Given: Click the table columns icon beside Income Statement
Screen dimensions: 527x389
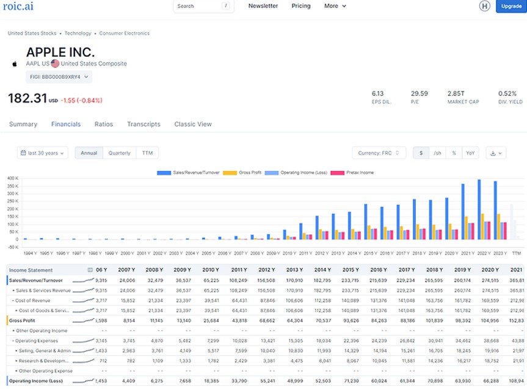Looking at the screenshot, I should click(x=90, y=270).
